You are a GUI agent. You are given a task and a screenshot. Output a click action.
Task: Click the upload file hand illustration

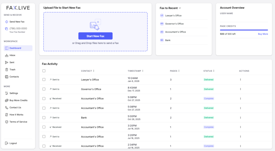tap(95, 24)
